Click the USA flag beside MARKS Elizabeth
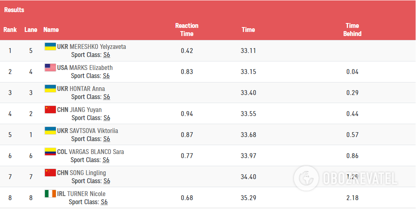The width and height of the screenshot is (416, 209). 50,68
